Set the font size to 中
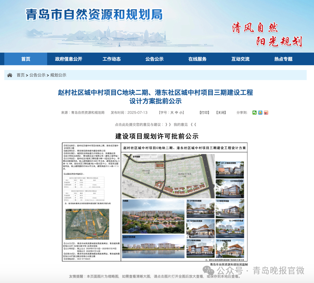Image resolution: width=314 pixels, height=283 pixels. 176,112
